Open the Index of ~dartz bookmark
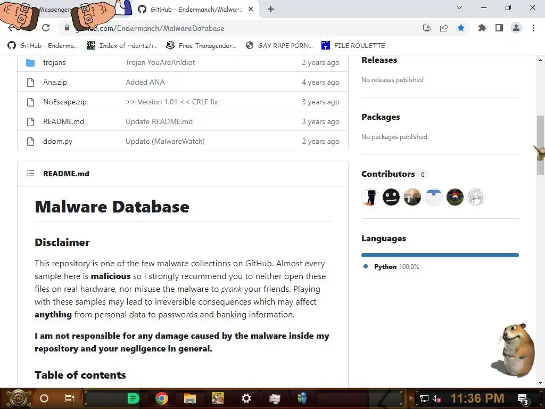545x409 pixels. click(x=122, y=46)
